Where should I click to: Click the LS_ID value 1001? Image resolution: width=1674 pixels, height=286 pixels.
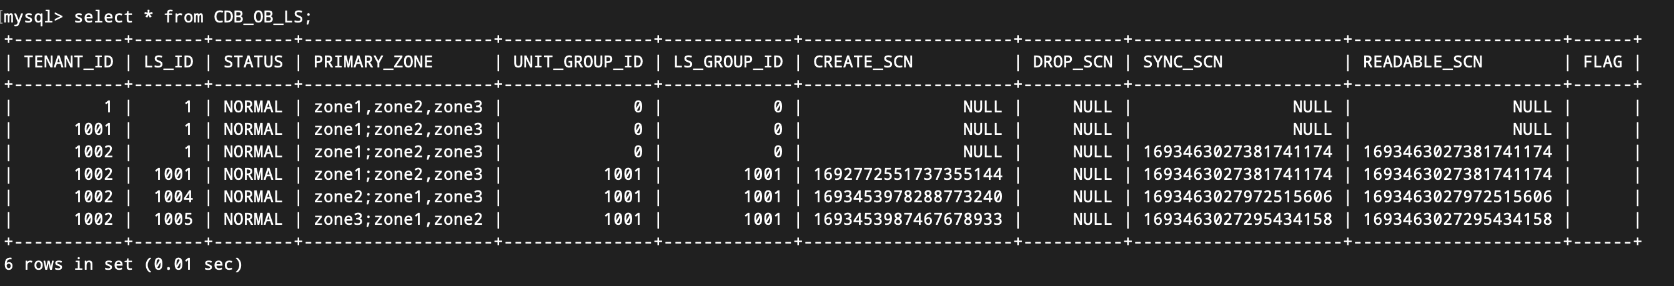(174, 175)
